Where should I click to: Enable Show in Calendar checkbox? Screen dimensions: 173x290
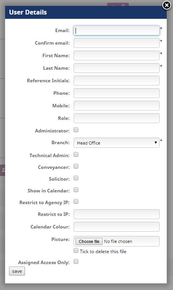[x=76, y=190]
